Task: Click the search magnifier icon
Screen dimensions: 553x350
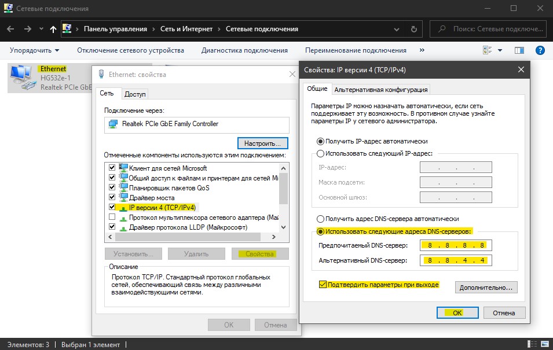Action: (x=442, y=29)
